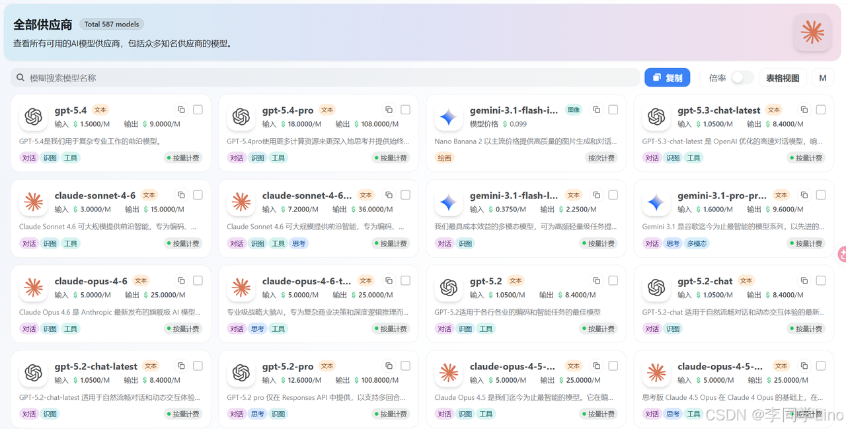This screenshot has width=846, height=429.
Task: Click the OpenAI logo of gpt-5.2
Action: 448,288
